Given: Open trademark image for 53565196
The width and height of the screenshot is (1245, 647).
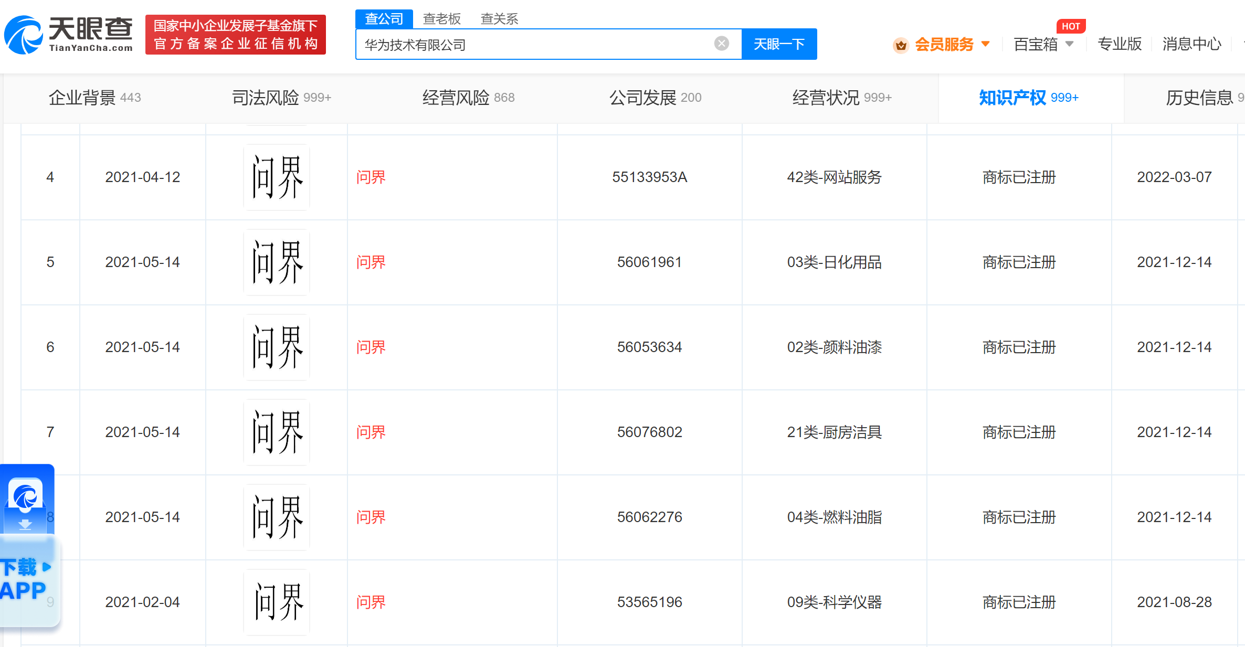Looking at the screenshot, I should pyautogui.click(x=277, y=602).
